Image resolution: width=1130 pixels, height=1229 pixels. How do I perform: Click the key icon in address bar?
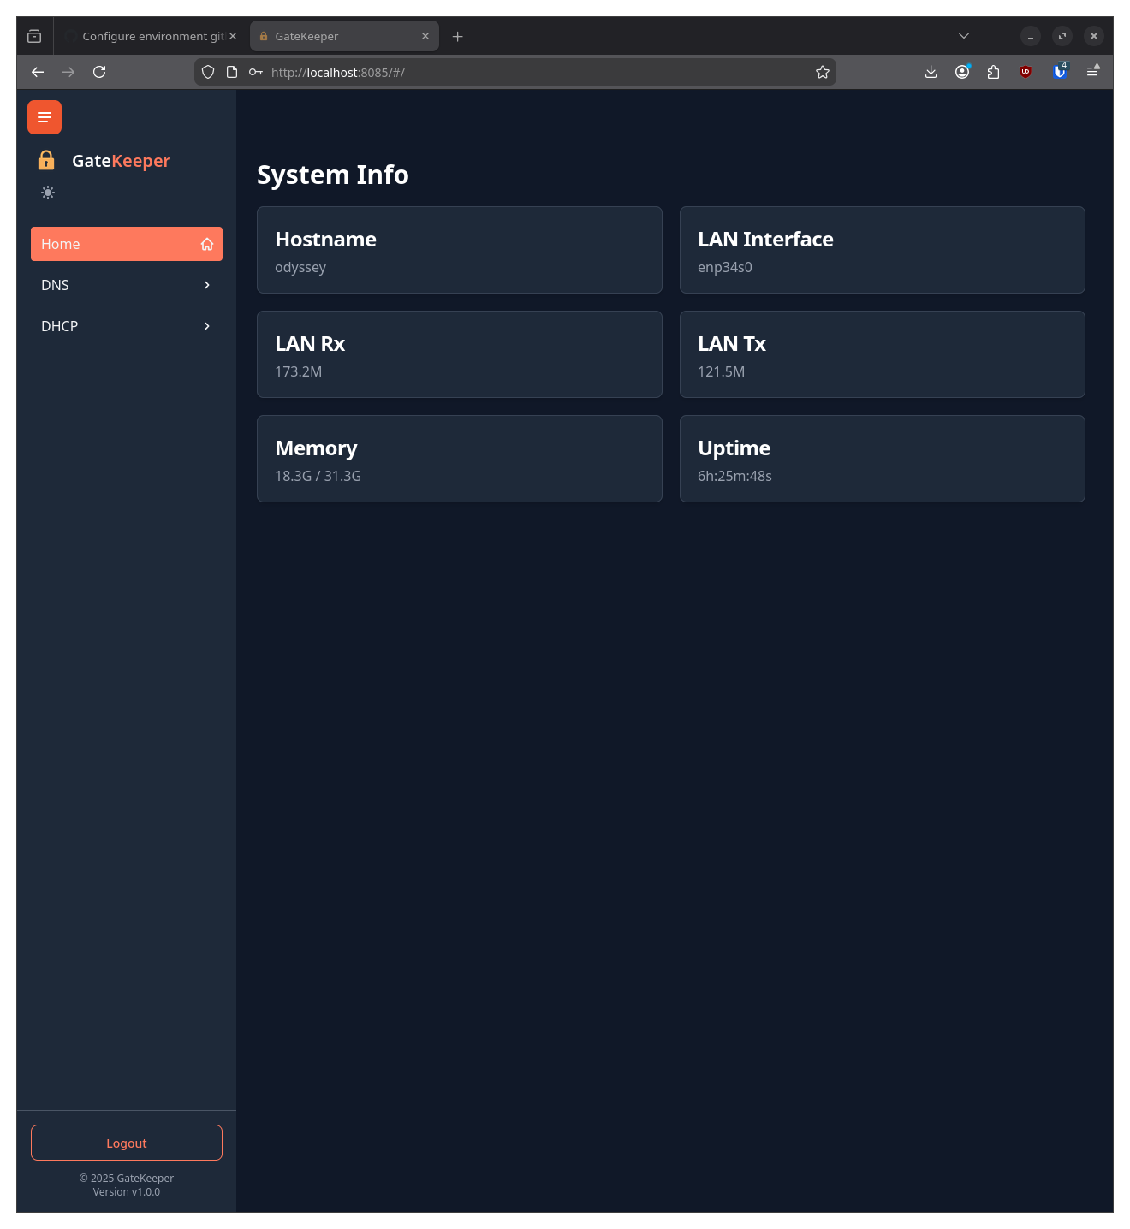point(255,72)
